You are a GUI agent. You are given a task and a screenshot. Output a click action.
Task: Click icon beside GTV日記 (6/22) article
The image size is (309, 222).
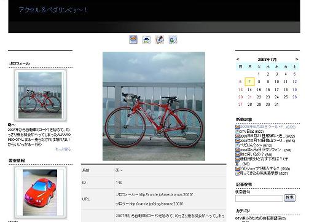pos(238,132)
